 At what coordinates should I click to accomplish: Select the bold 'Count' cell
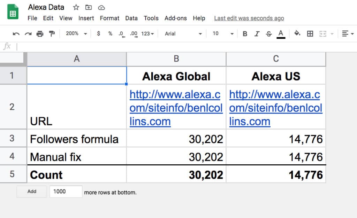[x=77, y=174]
